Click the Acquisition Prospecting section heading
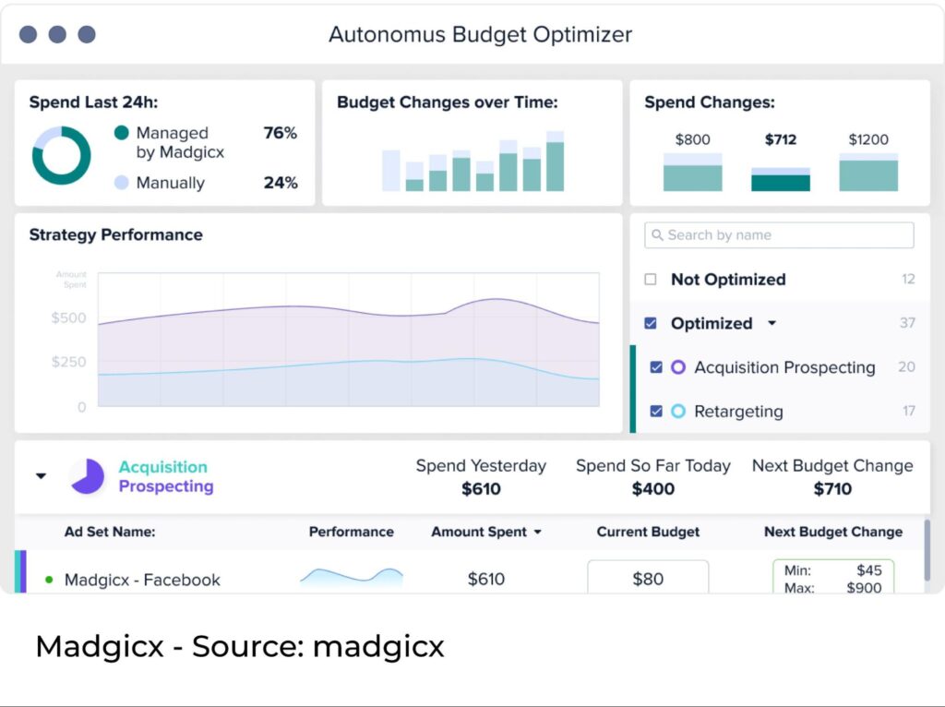Image resolution: width=945 pixels, height=707 pixels. click(166, 476)
